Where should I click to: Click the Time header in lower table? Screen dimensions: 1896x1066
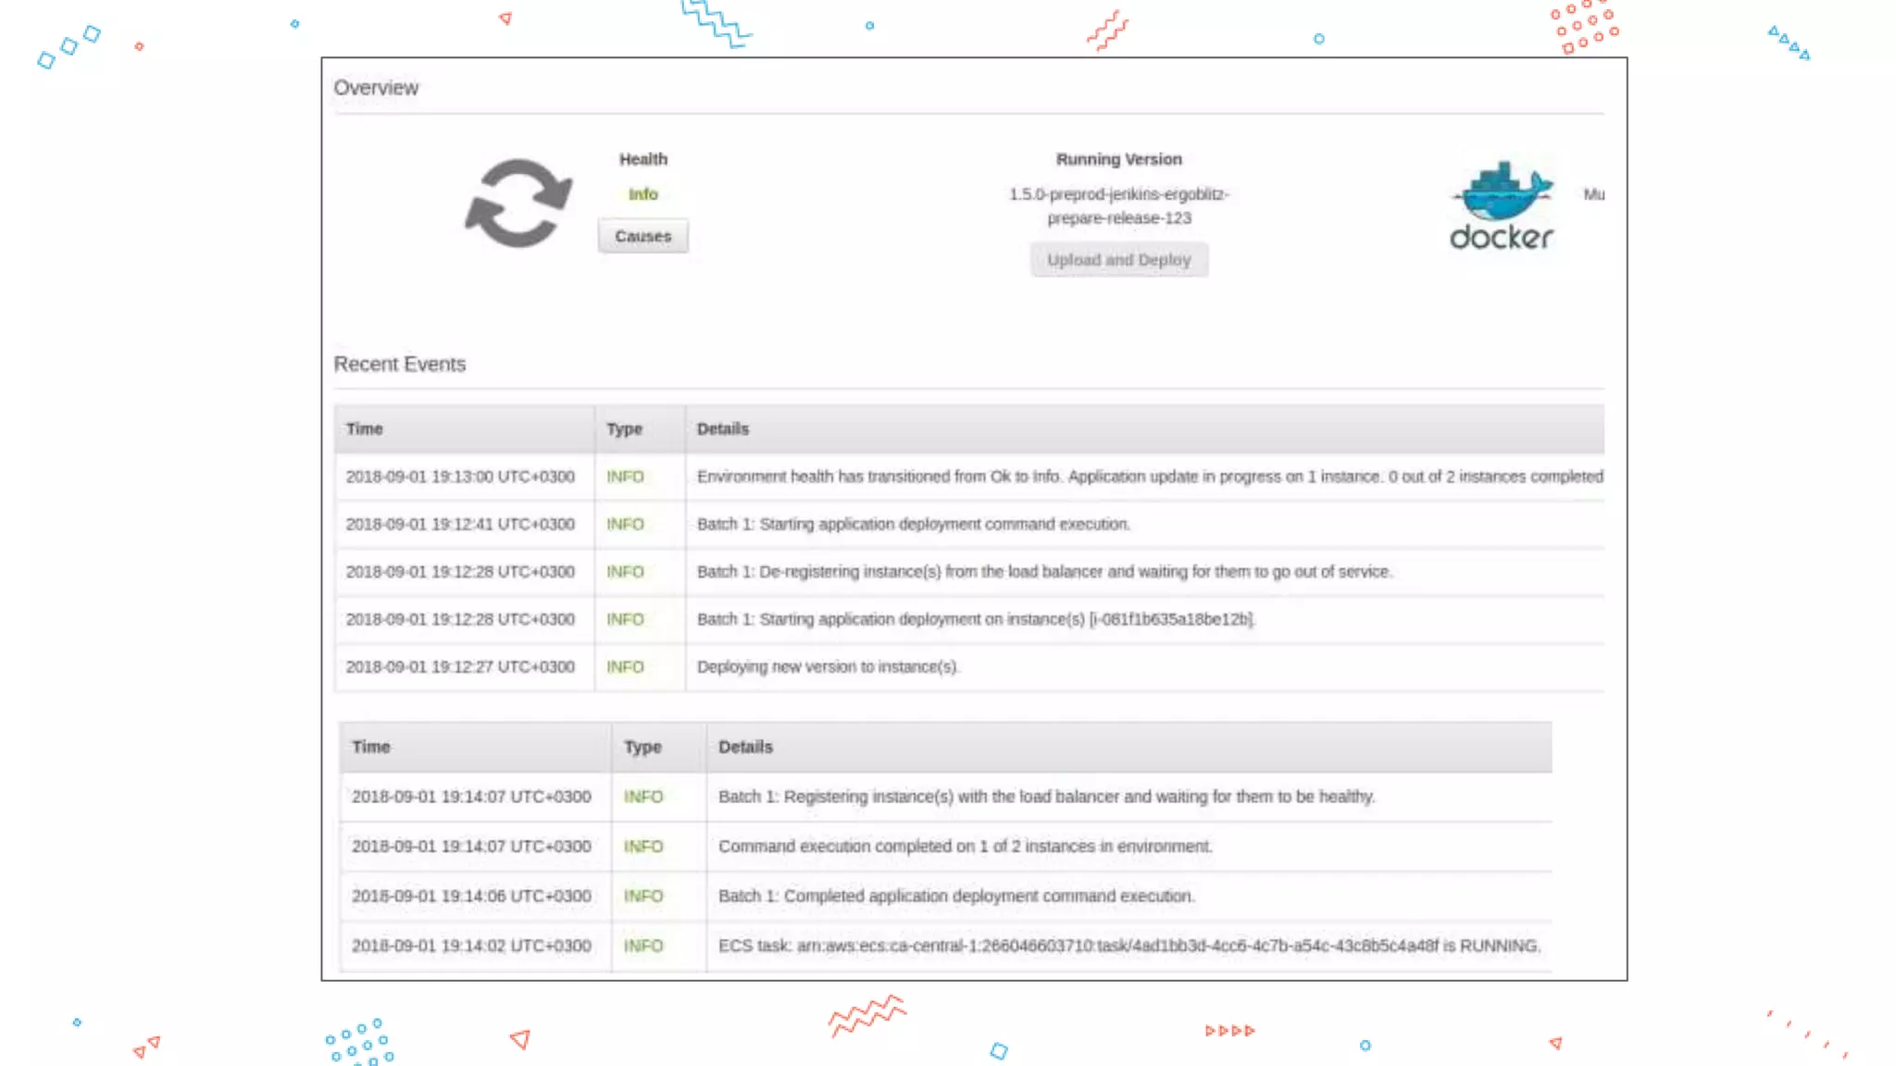pyautogui.click(x=371, y=747)
